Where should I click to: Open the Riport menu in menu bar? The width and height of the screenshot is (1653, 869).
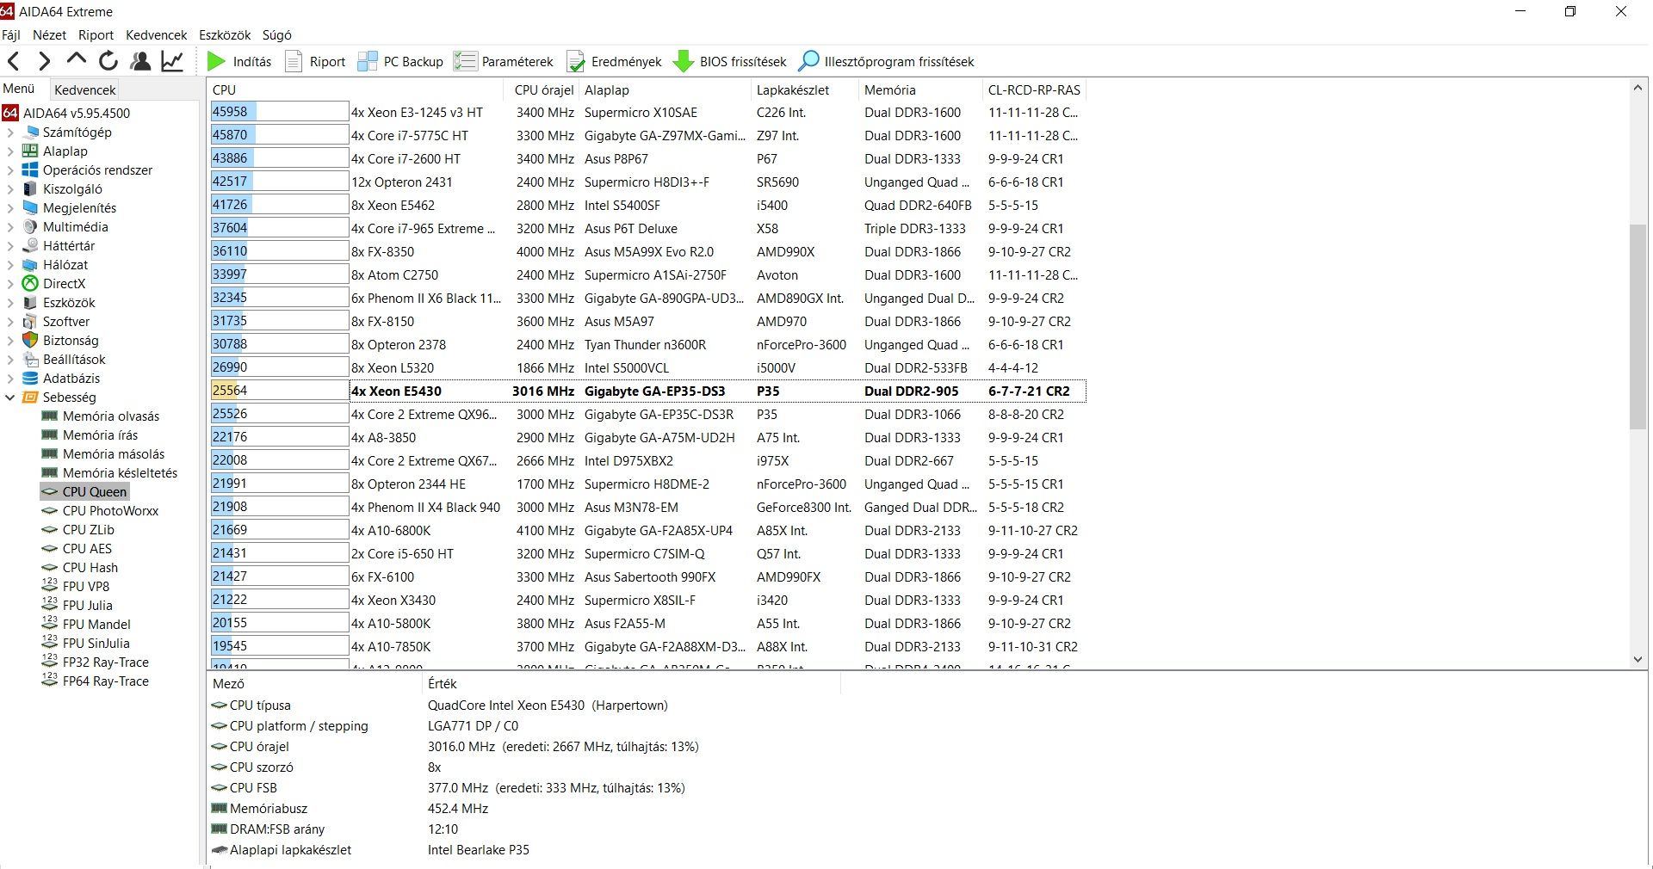tap(96, 35)
